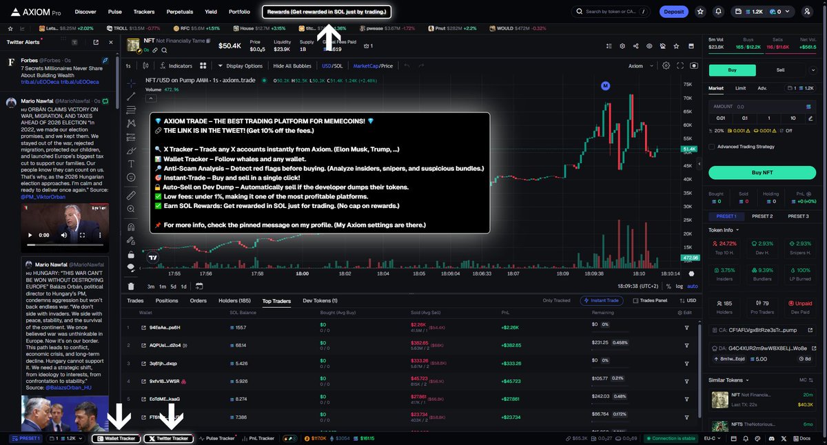Expand Token Info section
827x445 pixels.
[x=724, y=230]
